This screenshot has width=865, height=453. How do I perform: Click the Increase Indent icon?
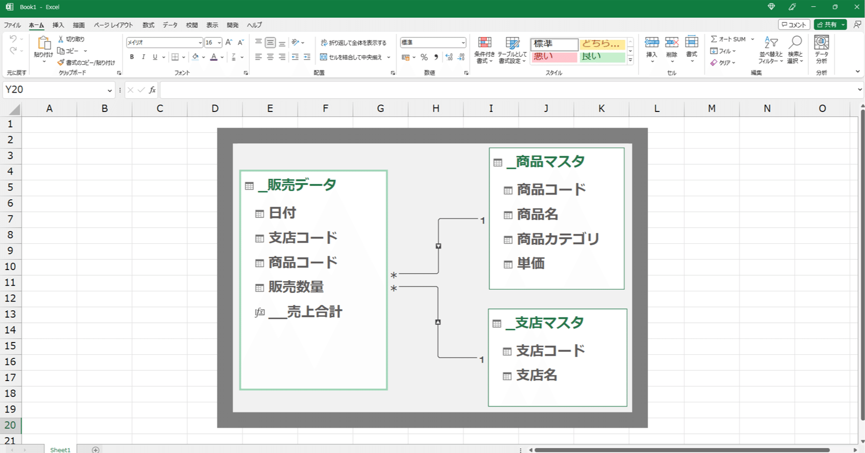tap(307, 57)
